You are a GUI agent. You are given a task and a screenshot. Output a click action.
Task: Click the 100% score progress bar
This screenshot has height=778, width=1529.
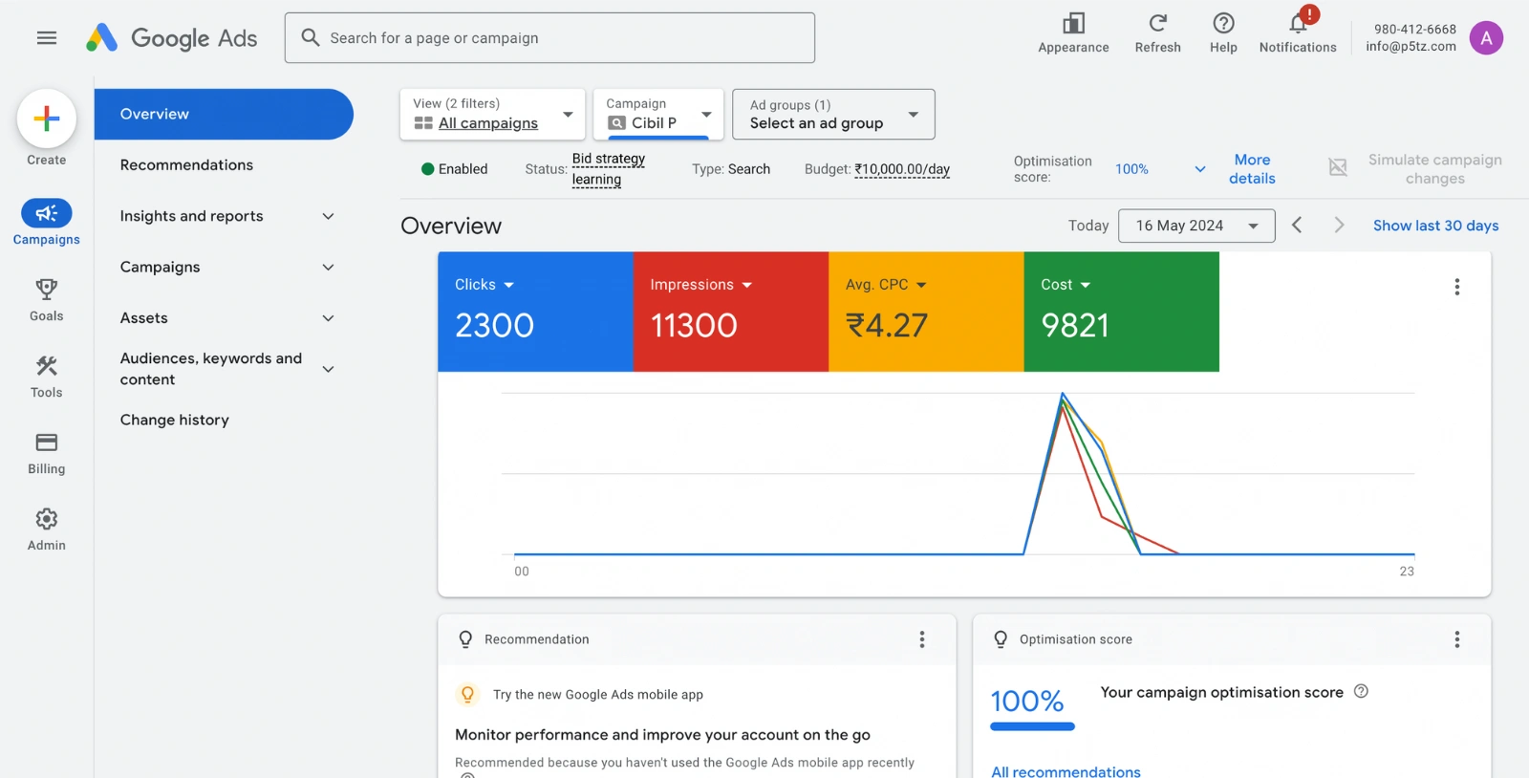(x=1032, y=726)
